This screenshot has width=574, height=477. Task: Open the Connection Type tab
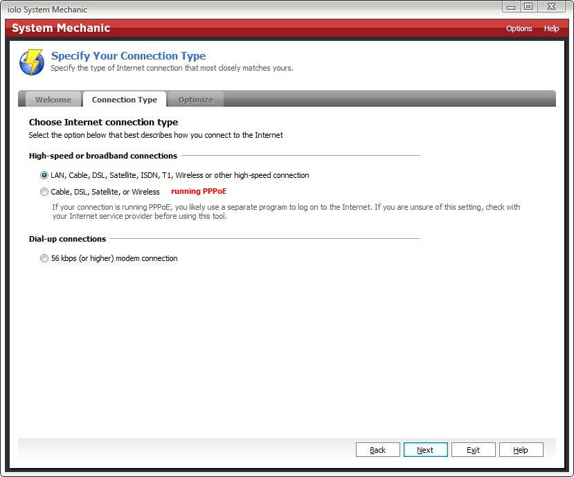[125, 100]
